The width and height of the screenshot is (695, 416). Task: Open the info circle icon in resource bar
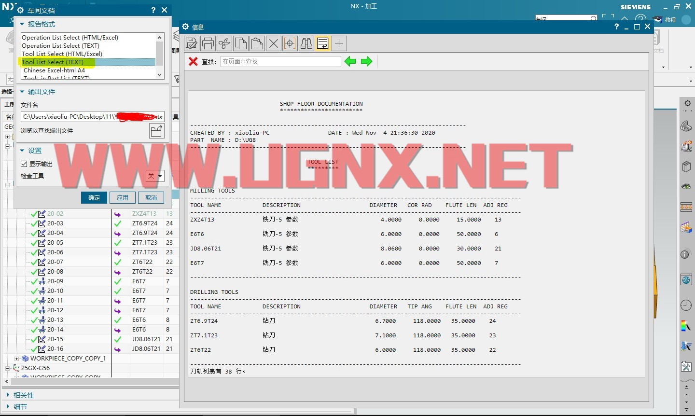pos(685,254)
